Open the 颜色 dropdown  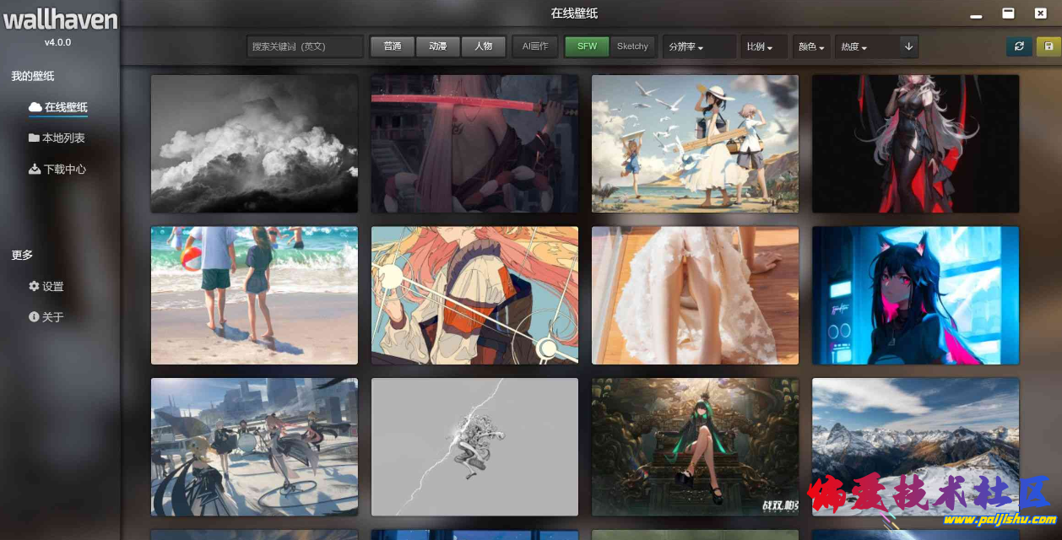pos(810,46)
